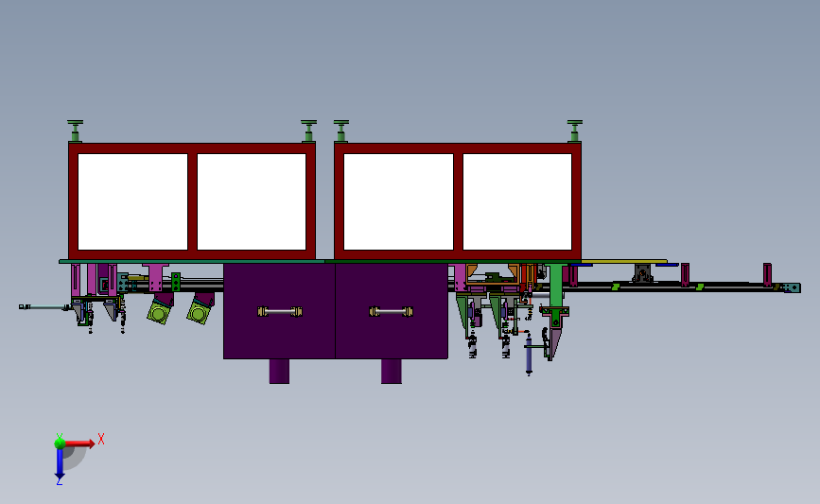Select the left purple cabinet door face
The width and height of the screenshot is (820, 504).
pos(279,311)
